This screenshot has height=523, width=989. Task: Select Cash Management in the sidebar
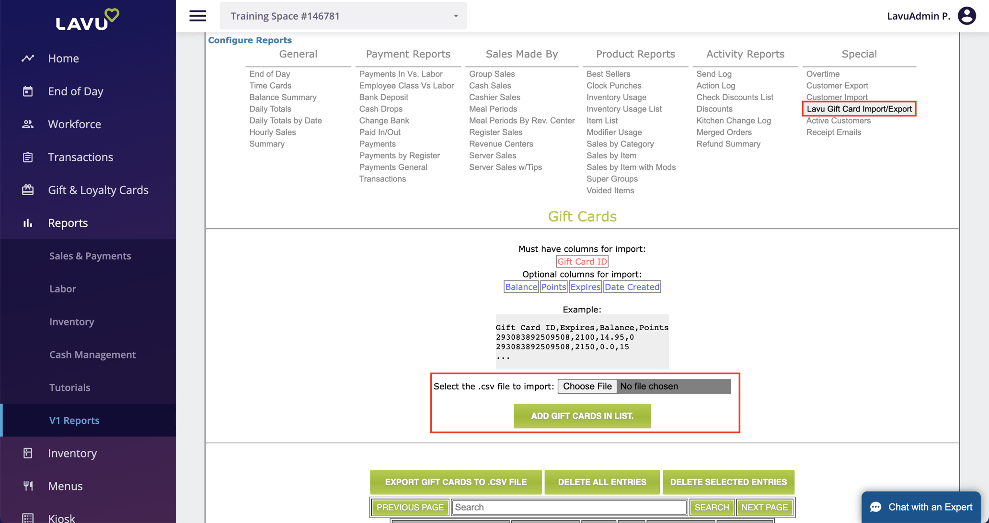tap(92, 355)
